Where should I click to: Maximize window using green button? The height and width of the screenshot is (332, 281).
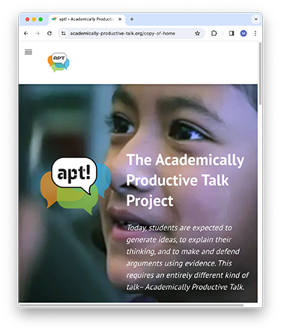(40, 19)
